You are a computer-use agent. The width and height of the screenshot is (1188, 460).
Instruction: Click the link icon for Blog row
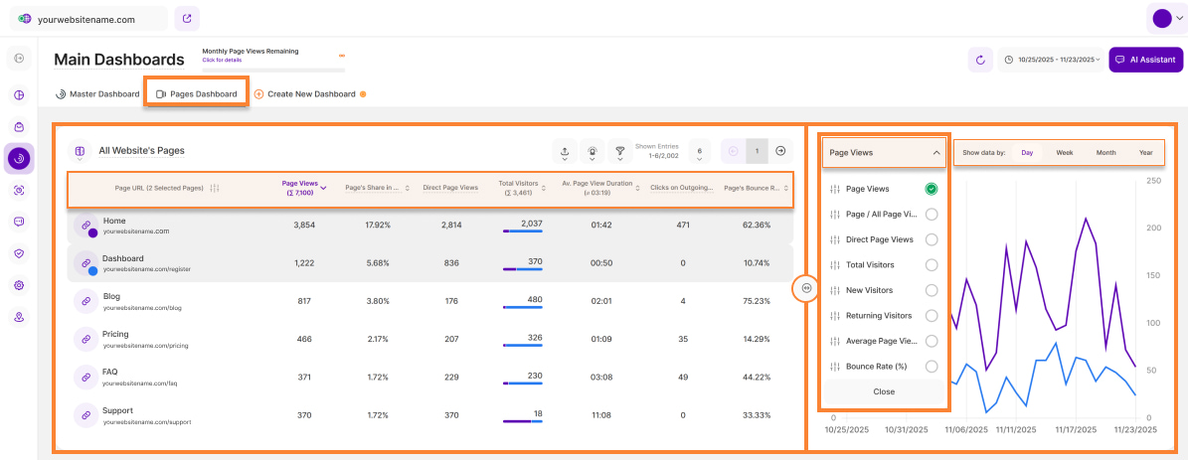[x=86, y=301]
